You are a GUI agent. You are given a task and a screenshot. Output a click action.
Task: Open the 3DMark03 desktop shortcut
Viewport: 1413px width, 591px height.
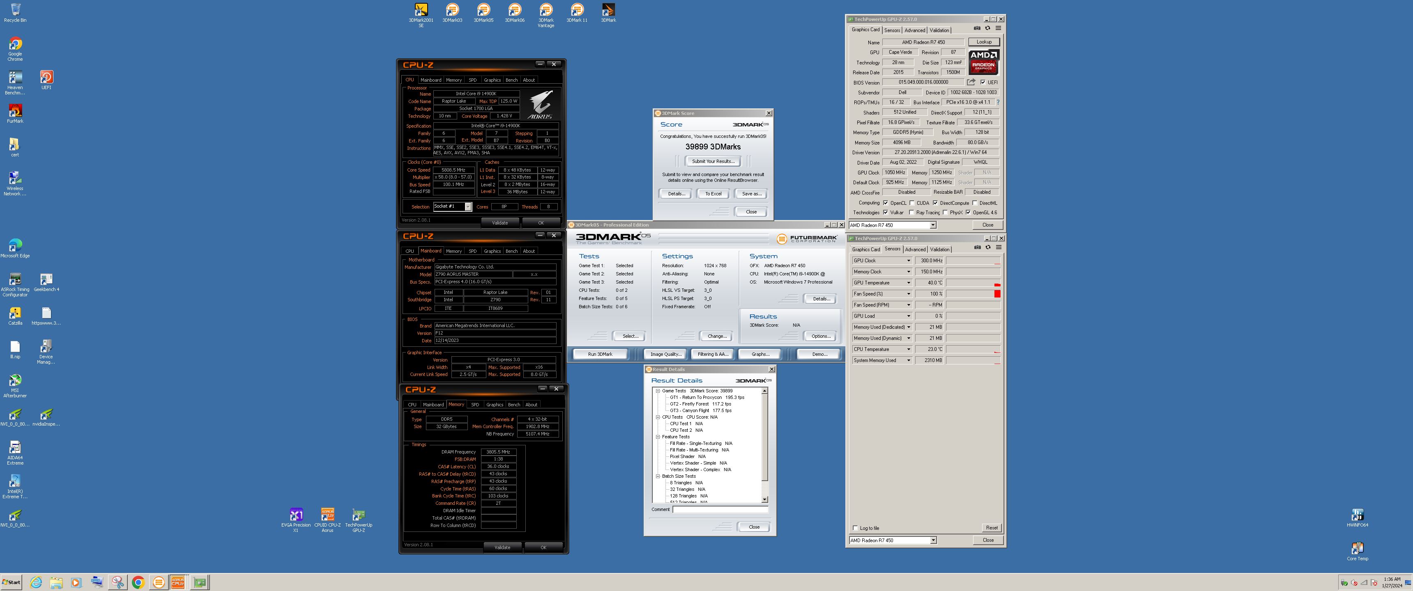(x=452, y=13)
